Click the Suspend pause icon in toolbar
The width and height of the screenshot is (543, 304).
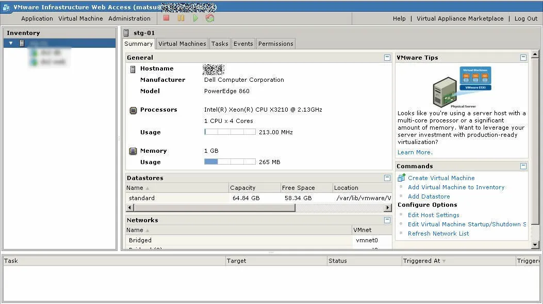pos(181,18)
